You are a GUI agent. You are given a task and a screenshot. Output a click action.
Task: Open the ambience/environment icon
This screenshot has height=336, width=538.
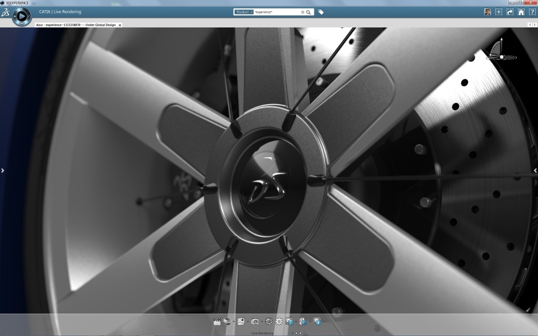click(x=241, y=321)
